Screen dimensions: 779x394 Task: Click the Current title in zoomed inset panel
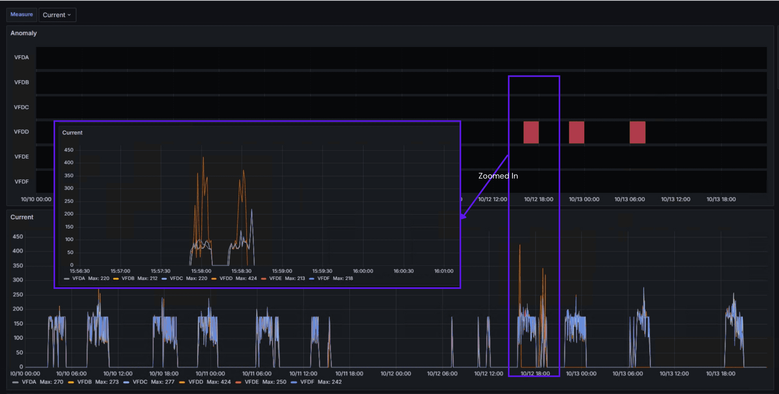tap(72, 133)
